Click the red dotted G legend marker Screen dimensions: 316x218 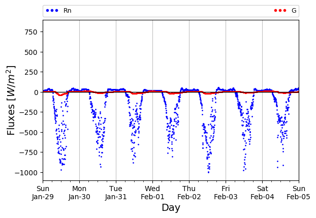280,11
